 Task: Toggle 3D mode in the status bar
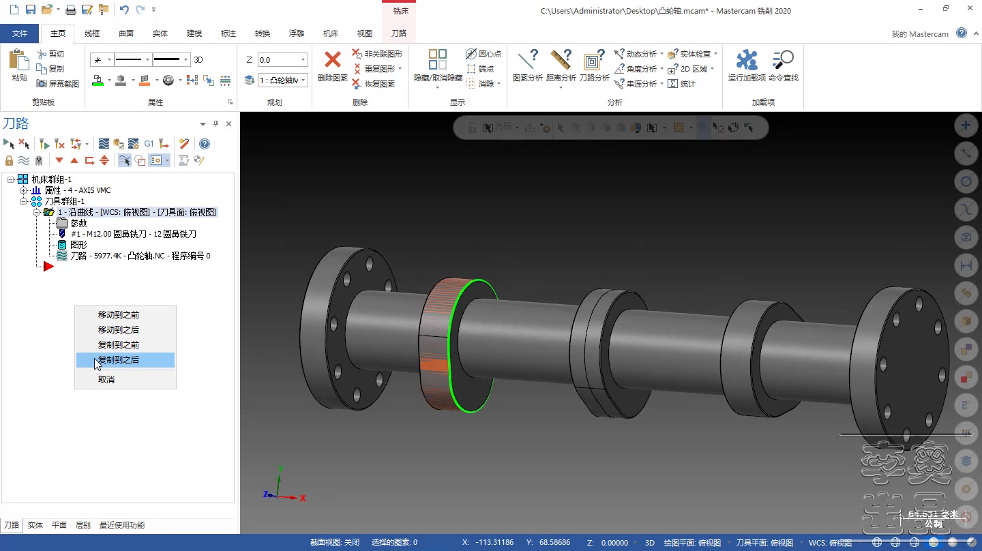tap(650, 543)
